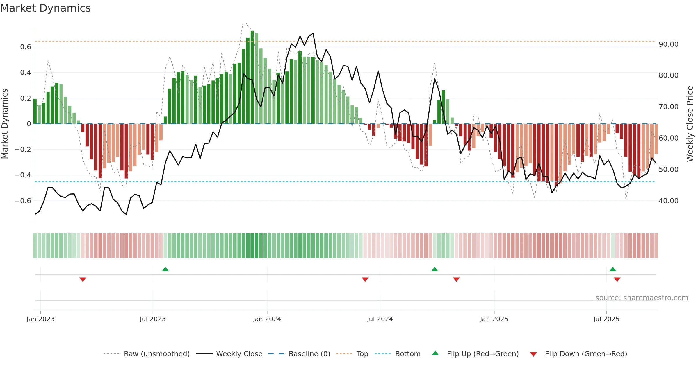The image size is (698, 392).
Task: Click the 0.6 left-axis tick label
Action: point(26,47)
